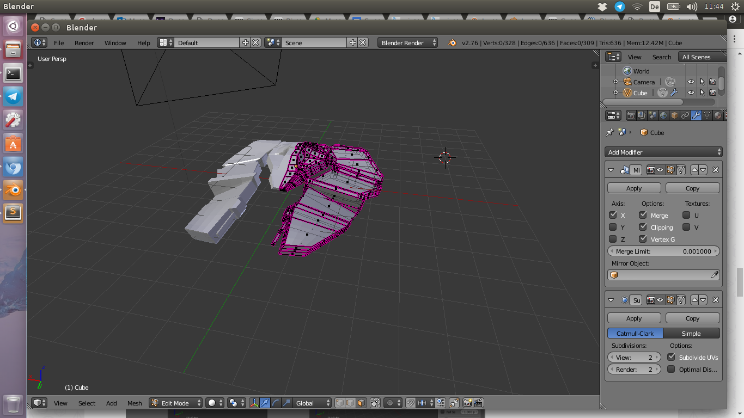Enable the Y axis checkbox in Mirror
The image size is (744, 418).
coord(613,227)
